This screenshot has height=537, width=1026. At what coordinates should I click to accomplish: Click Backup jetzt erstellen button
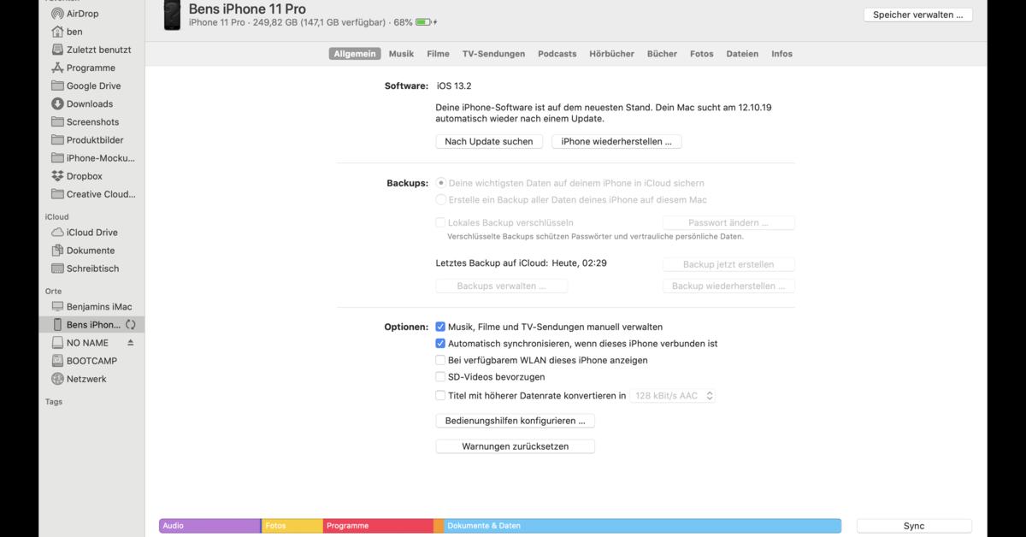[x=728, y=264]
